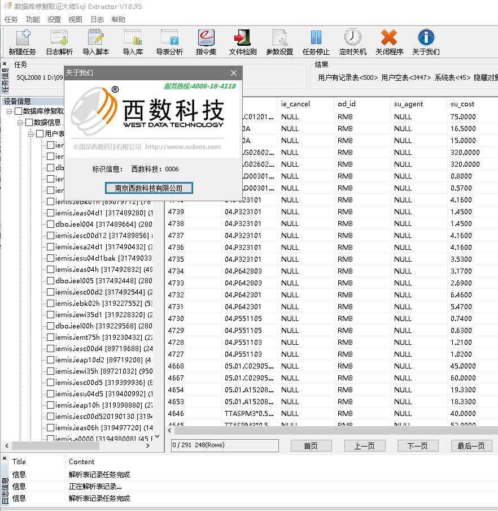Check the 数据库修复取 root checkbox

pyautogui.click(x=18, y=111)
